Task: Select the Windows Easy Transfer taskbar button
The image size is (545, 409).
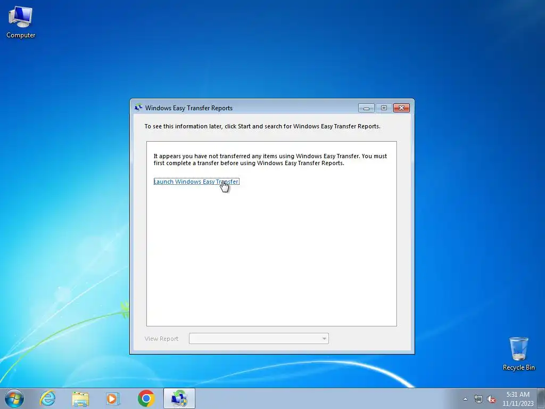Action: tap(179, 398)
